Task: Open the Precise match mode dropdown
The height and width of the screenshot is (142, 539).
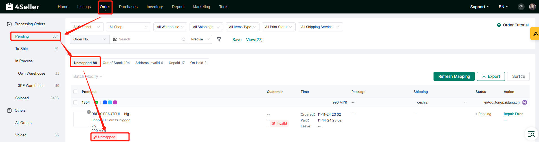Action: [x=200, y=39]
